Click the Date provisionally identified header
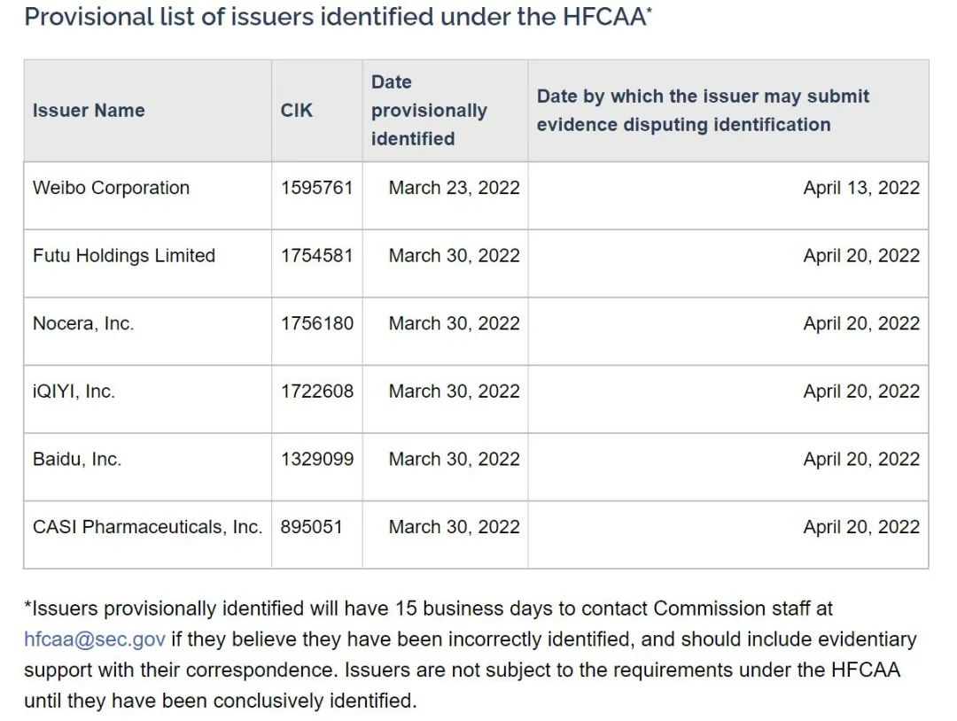957x721 pixels. (429, 111)
